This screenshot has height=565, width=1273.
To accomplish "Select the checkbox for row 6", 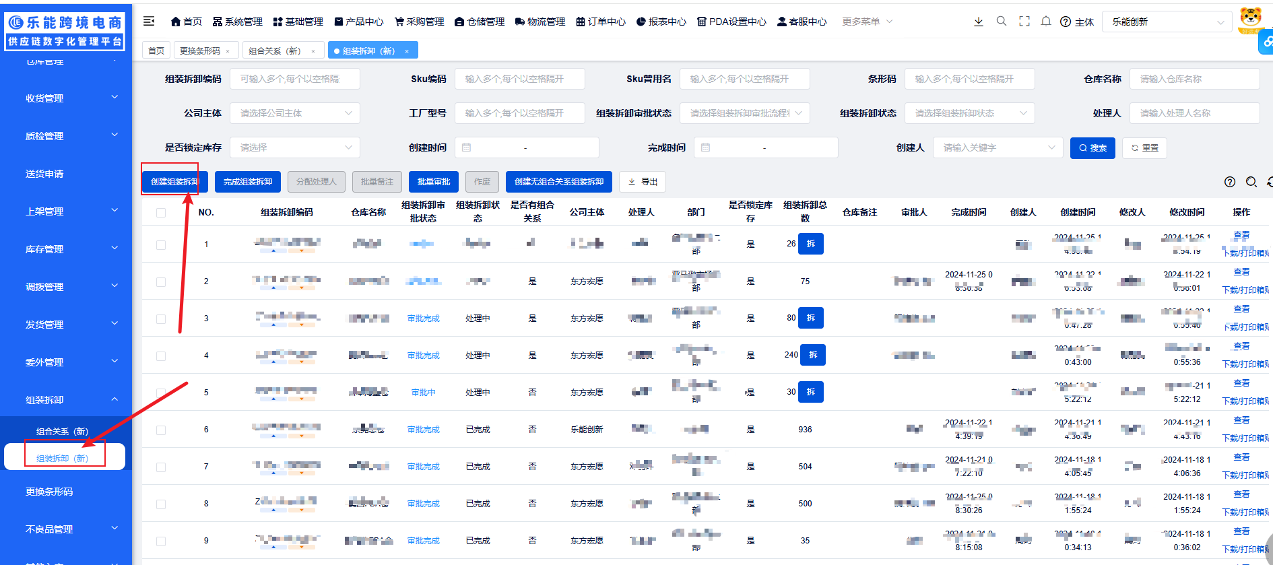I will point(161,430).
